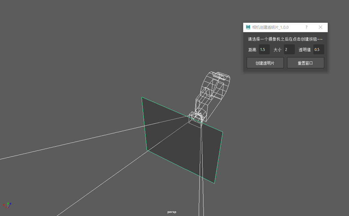
Task: Click the Maya logo icon in dialog title
Action: (248, 27)
